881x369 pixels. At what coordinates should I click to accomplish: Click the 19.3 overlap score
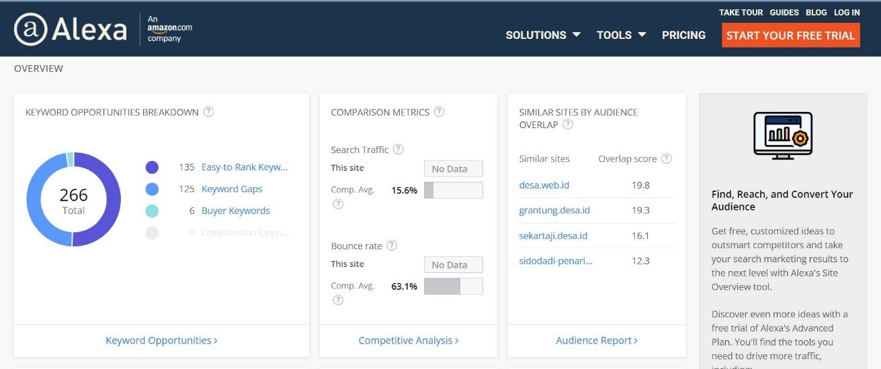click(x=640, y=210)
